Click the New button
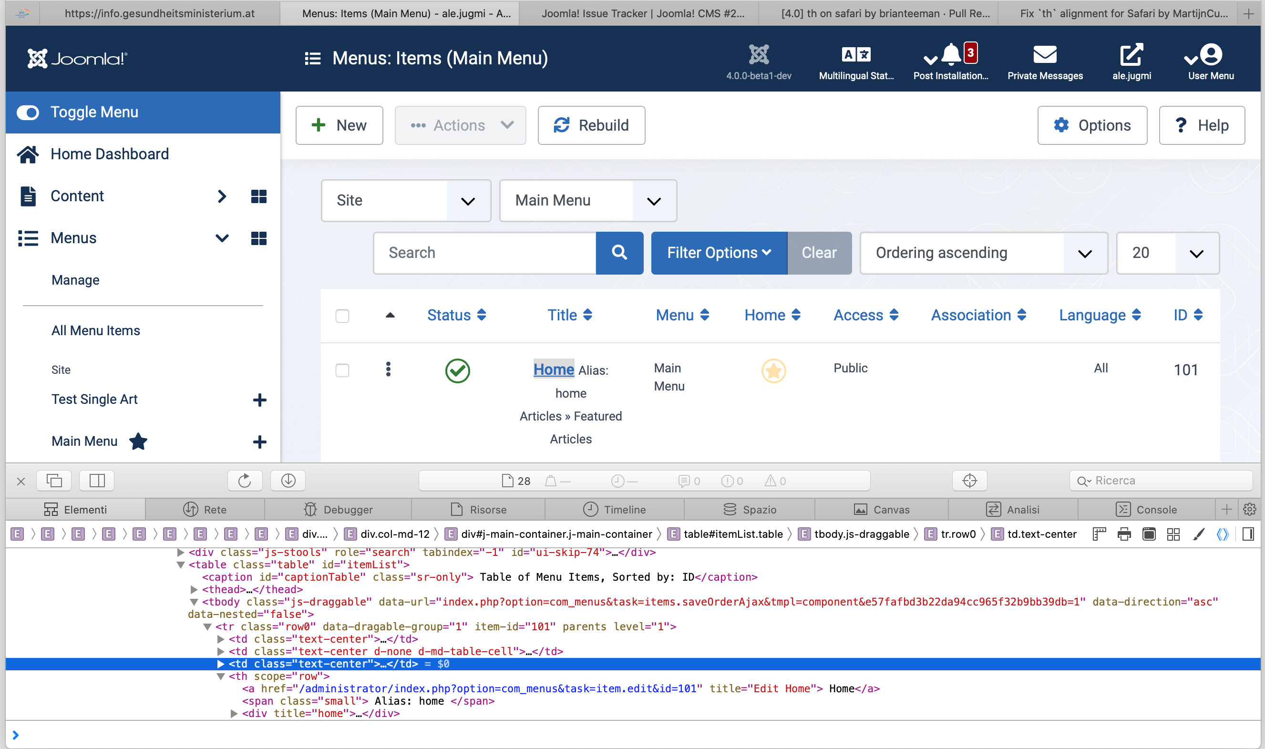 [339, 125]
